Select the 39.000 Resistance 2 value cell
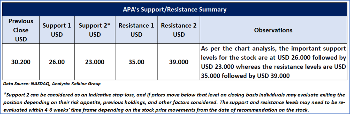 (x=179, y=62)
